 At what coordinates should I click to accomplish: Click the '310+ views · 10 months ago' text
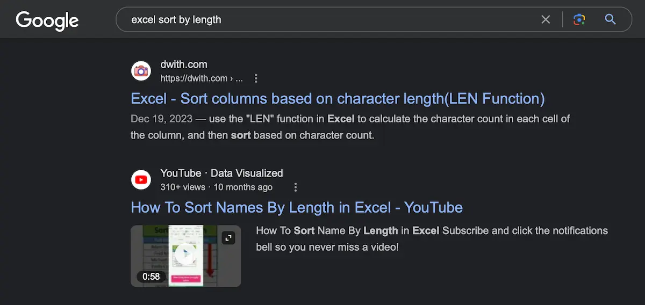tap(216, 187)
